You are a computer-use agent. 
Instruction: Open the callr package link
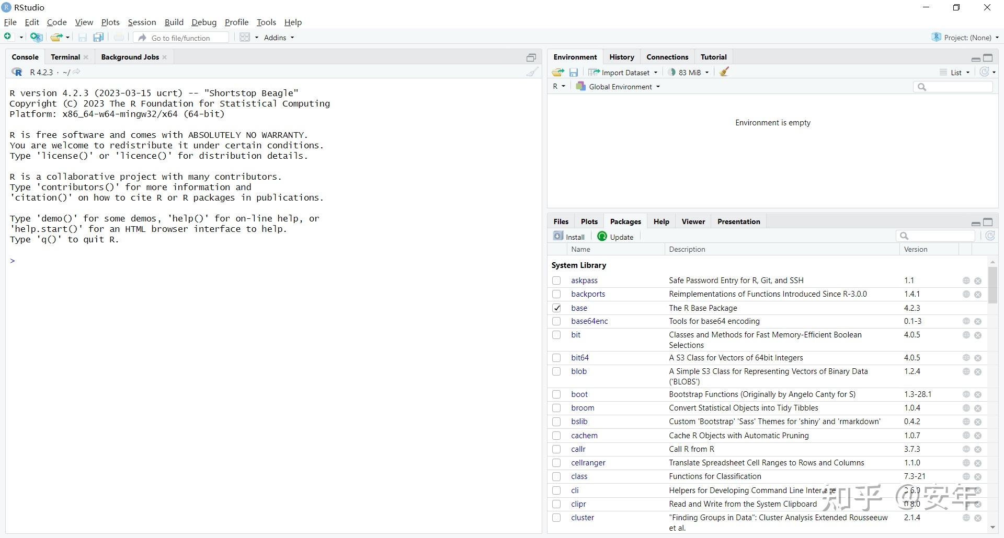578,449
